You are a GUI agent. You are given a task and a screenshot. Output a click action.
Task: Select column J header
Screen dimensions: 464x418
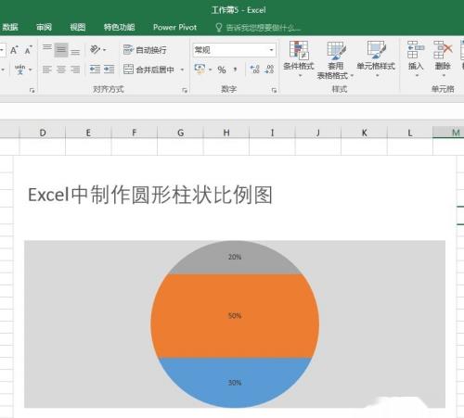pos(318,133)
